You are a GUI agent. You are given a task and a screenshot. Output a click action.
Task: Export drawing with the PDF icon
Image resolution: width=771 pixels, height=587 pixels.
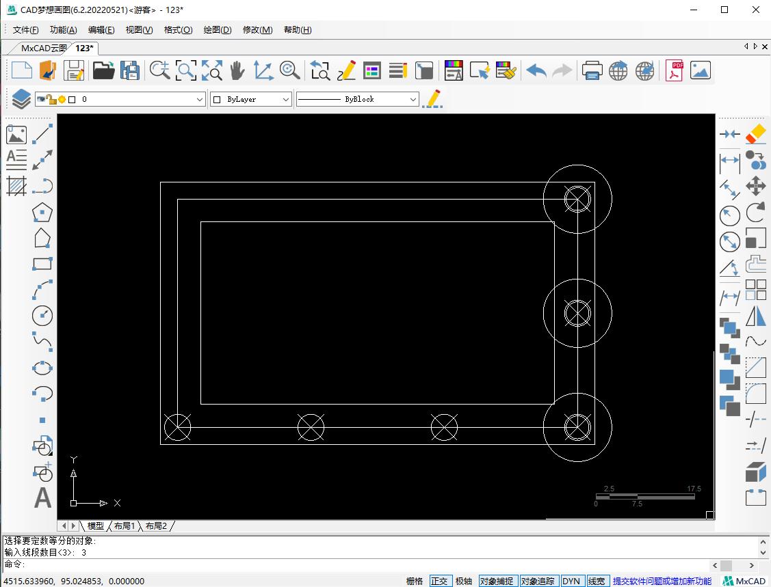click(675, 70)
